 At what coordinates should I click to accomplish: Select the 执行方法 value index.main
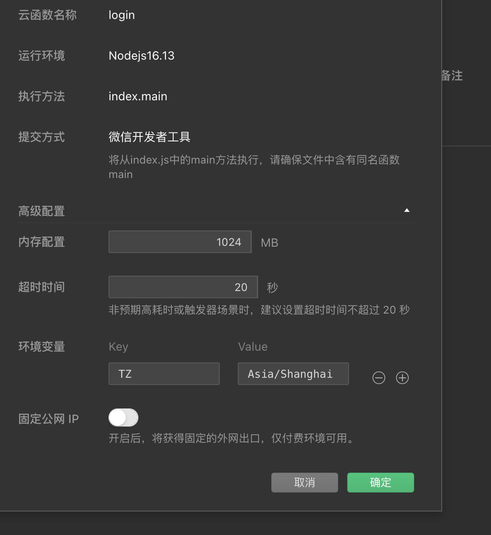[x=138, y=96]
